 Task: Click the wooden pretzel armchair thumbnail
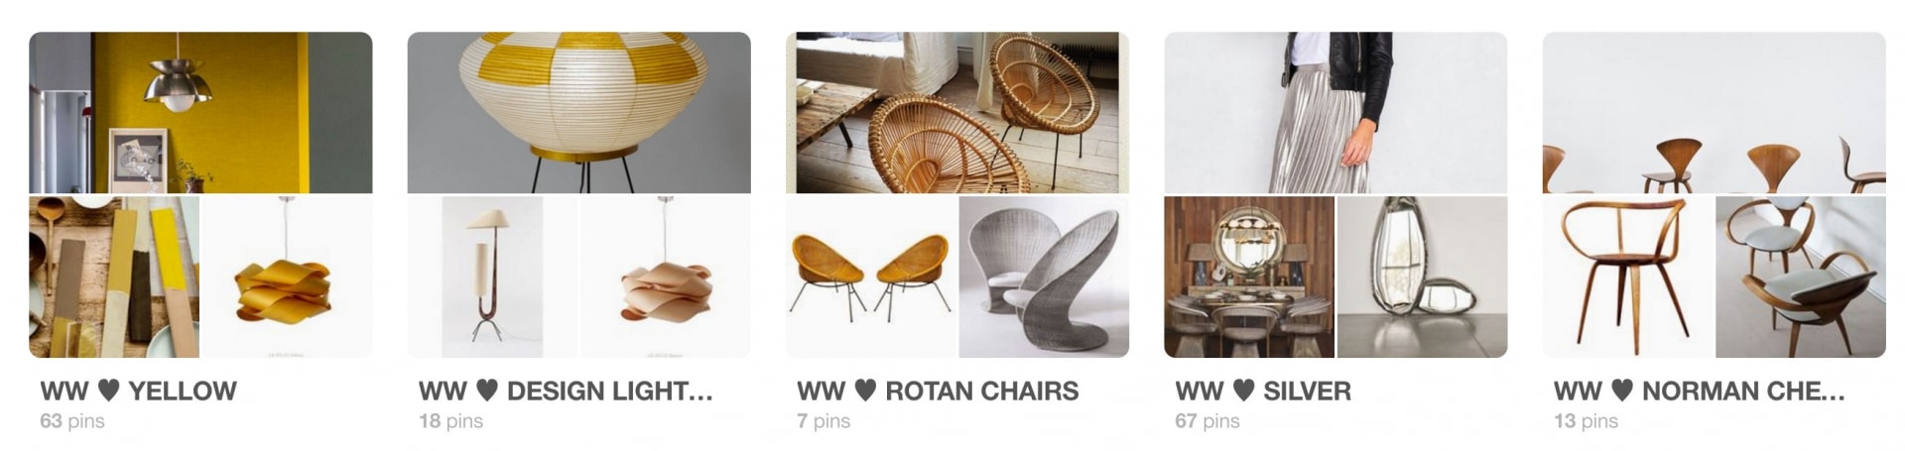pyautogui.click(x=1628, y=277)
